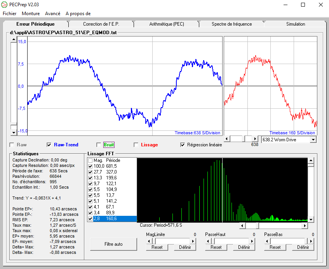329x269 pixels.
Task: Uncheck the highlighted 2,8 / 160,6 row
Action: click(x=90, y=219)
